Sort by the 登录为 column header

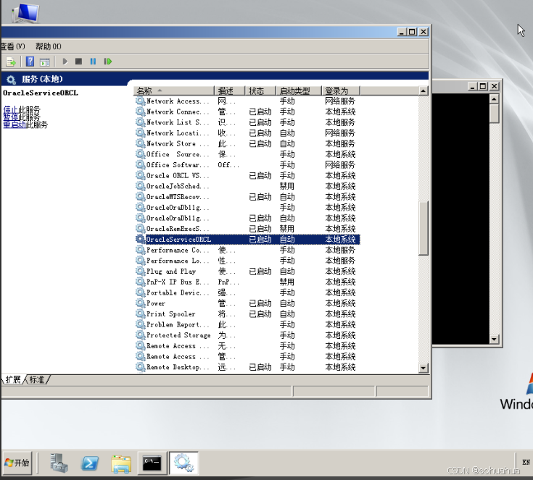[340, 90]
